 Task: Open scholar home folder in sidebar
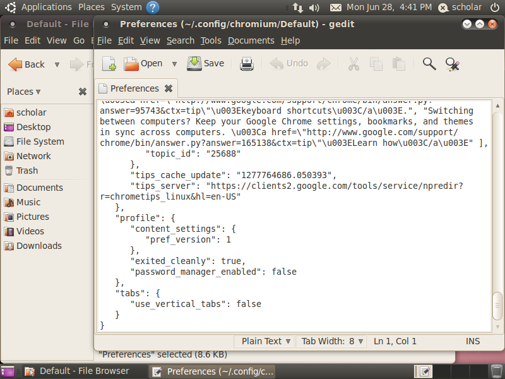point(26,112)
